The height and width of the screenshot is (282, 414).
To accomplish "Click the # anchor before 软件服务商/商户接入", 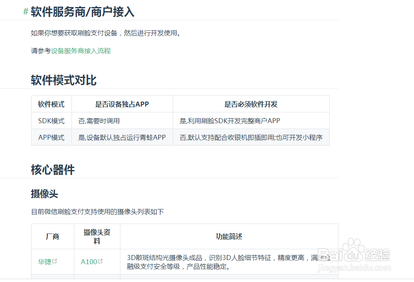I will pyautogui.click(x=26, y=11).
